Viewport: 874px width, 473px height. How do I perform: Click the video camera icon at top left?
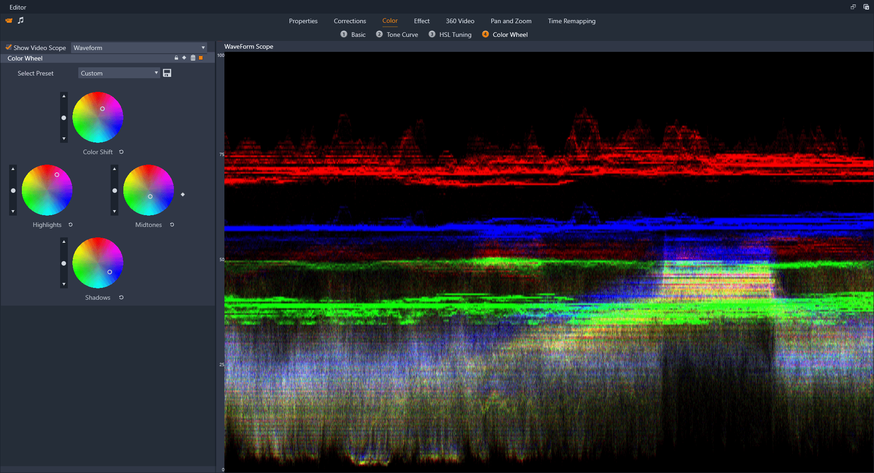9,20
